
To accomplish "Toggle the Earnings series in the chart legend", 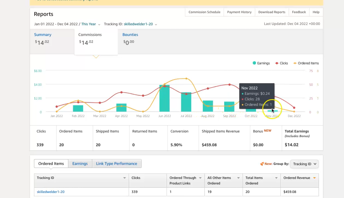I will coord(261,63).
